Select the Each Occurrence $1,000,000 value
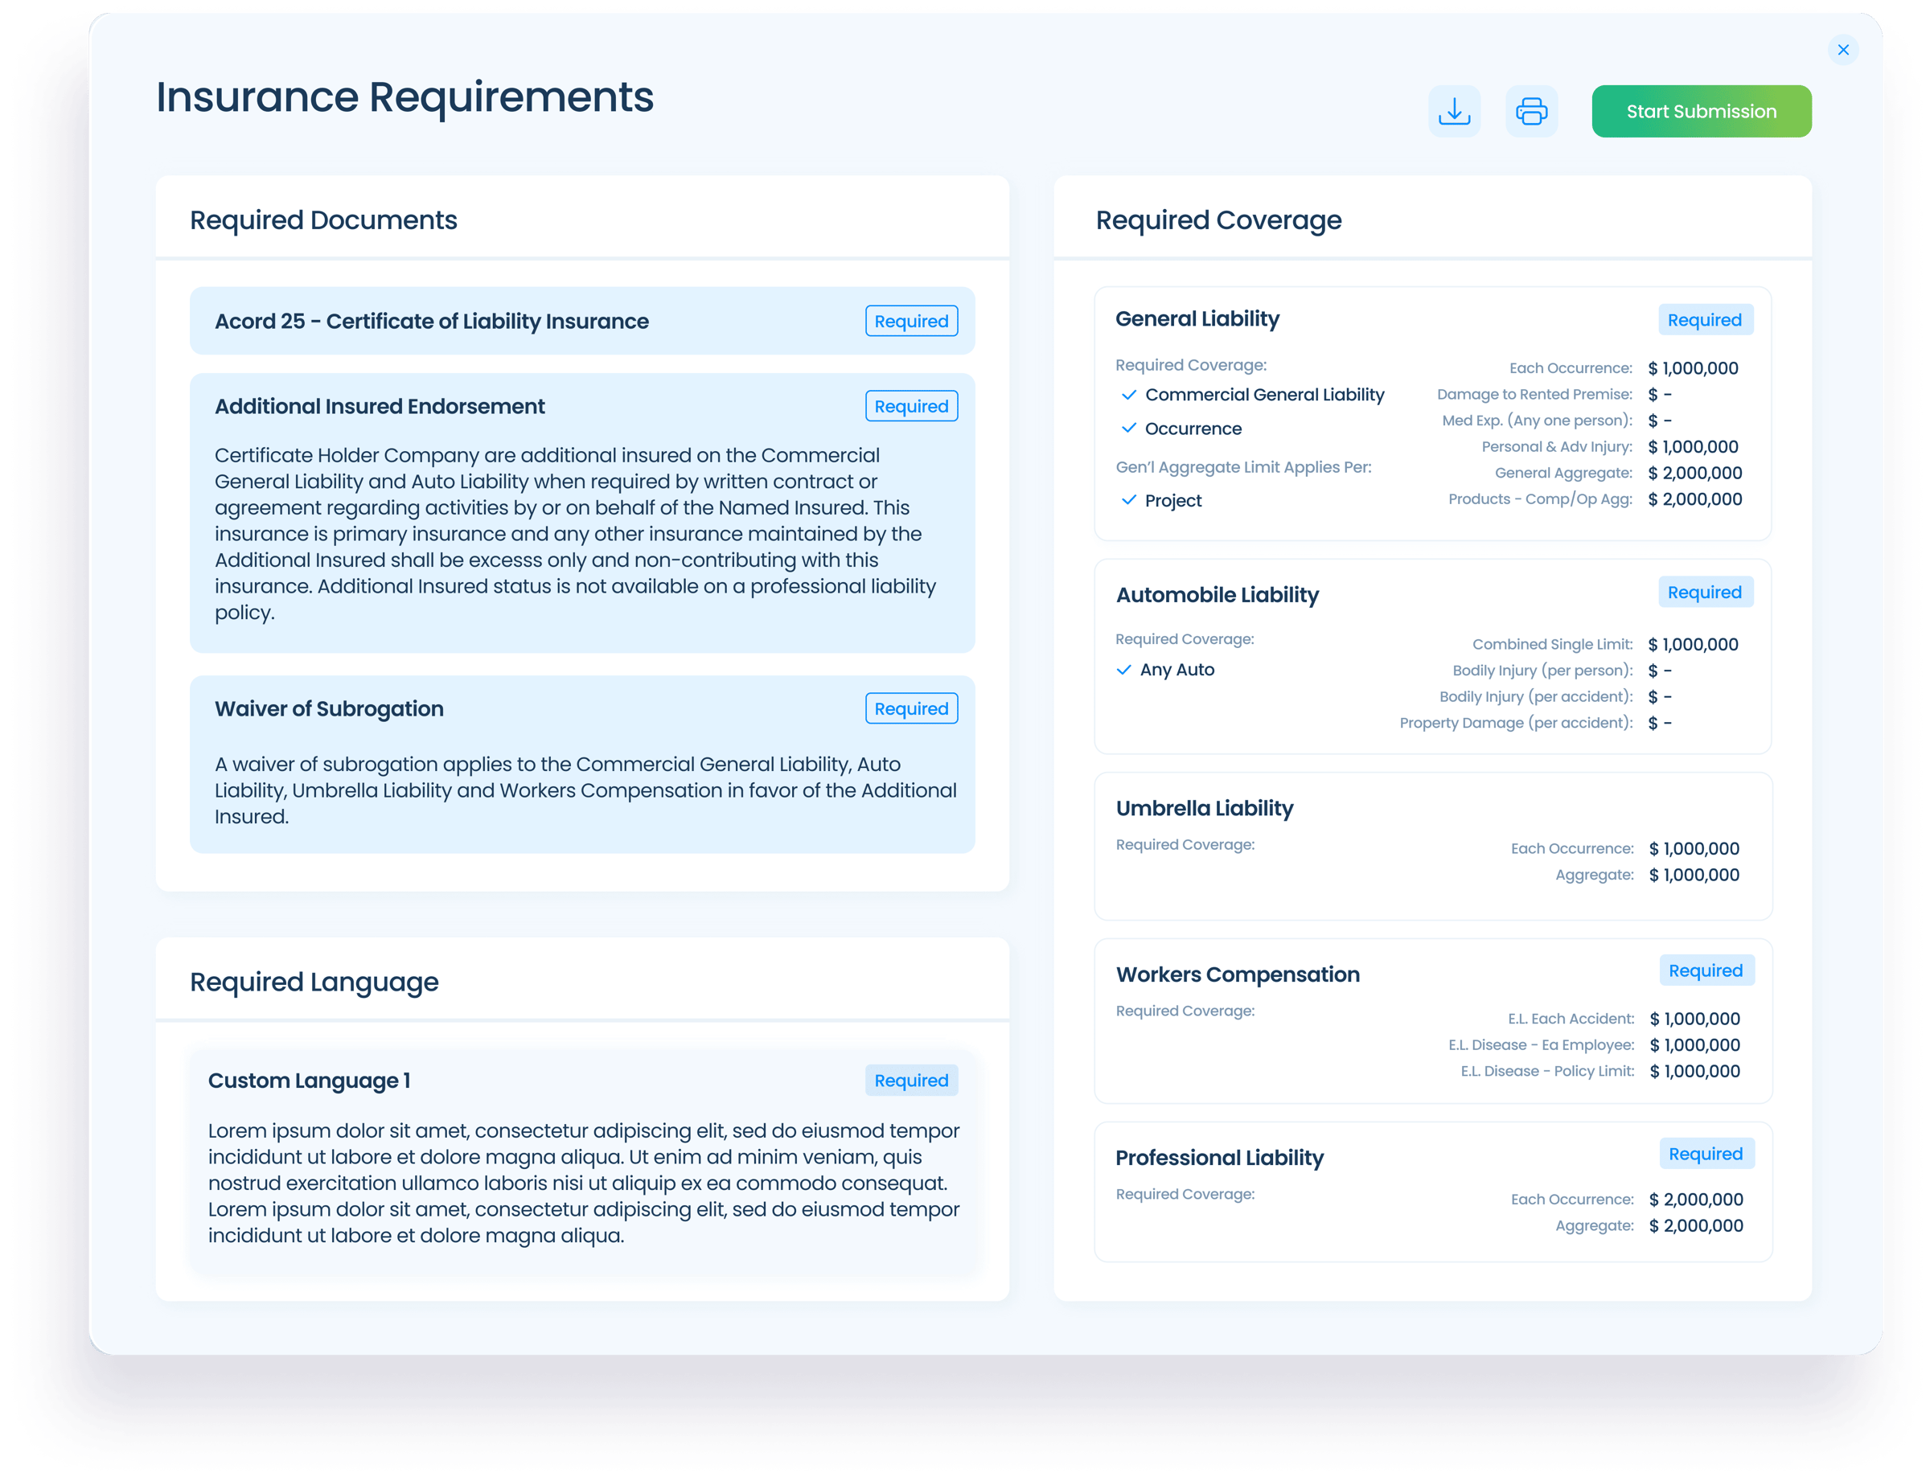 point(1694,367)
